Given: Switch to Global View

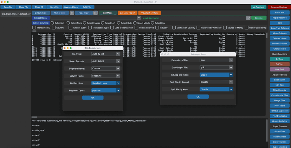Looking at the screenshot, I should click(60, 13).
